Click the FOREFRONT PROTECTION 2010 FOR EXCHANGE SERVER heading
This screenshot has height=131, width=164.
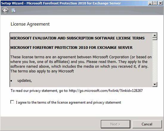[x=72, y=48]
